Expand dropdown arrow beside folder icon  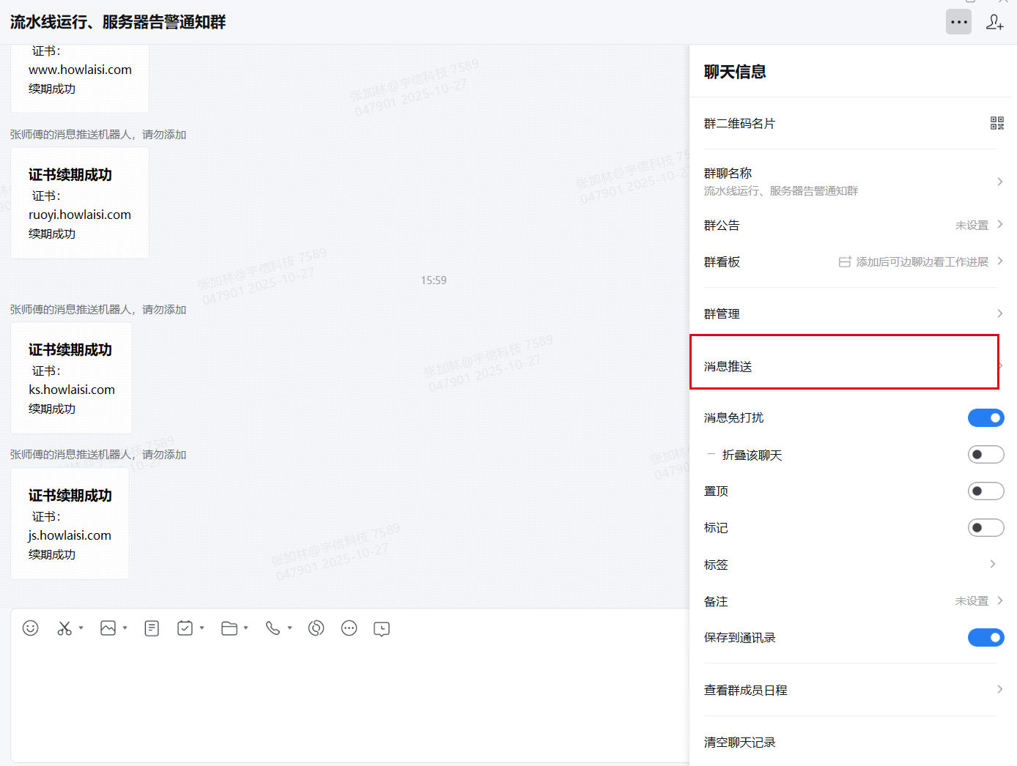click(246, 628)
